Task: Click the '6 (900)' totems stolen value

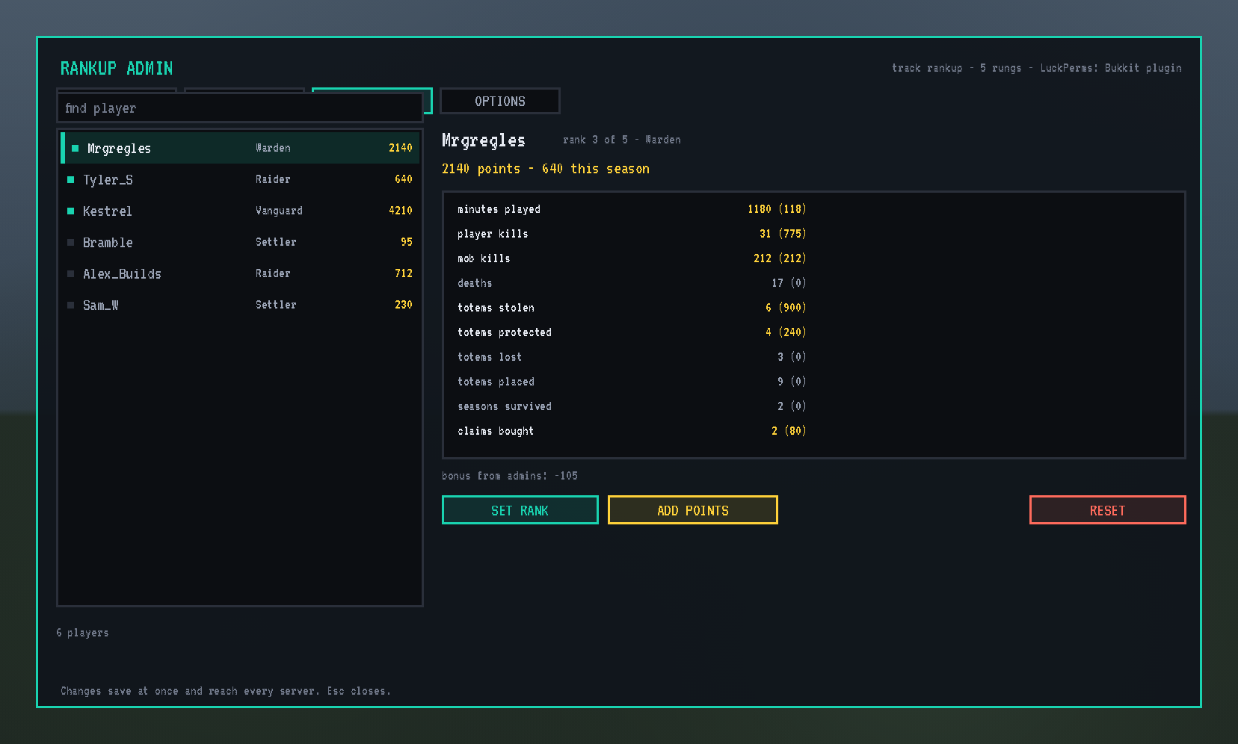Action: [x=786, y=308]
